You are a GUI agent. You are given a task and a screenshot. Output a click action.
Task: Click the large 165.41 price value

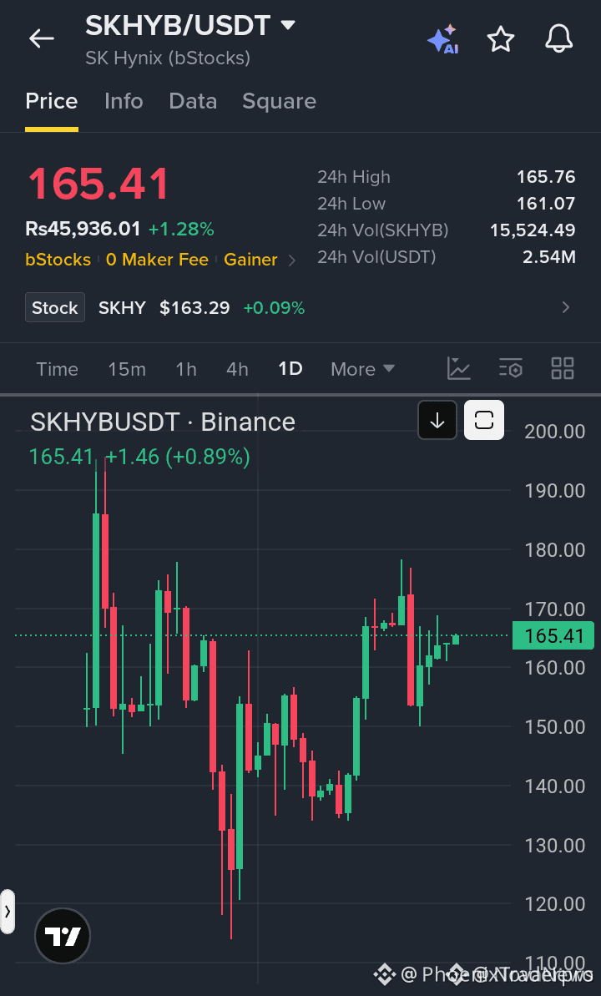click(98, 185)
